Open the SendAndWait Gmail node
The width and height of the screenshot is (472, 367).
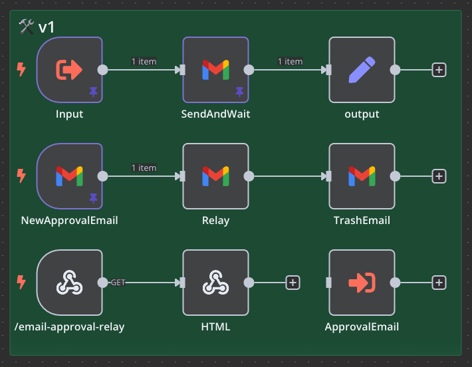pyautogui.click(x=215, y=70)
